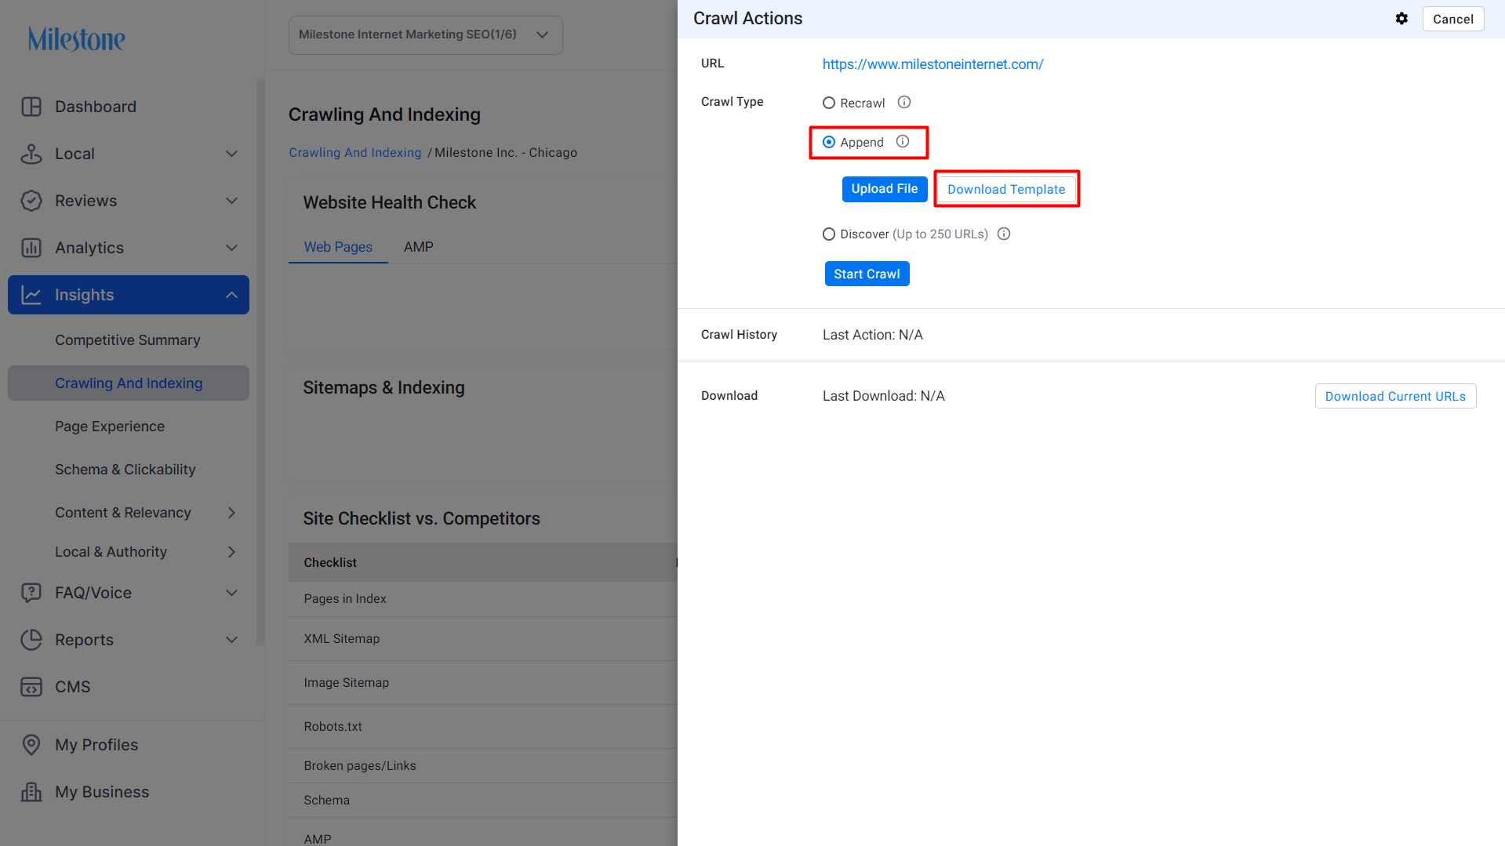Open Competitive Summary menu item
This screenshot has width=1505, height=846.
click(x=128, y=340)
